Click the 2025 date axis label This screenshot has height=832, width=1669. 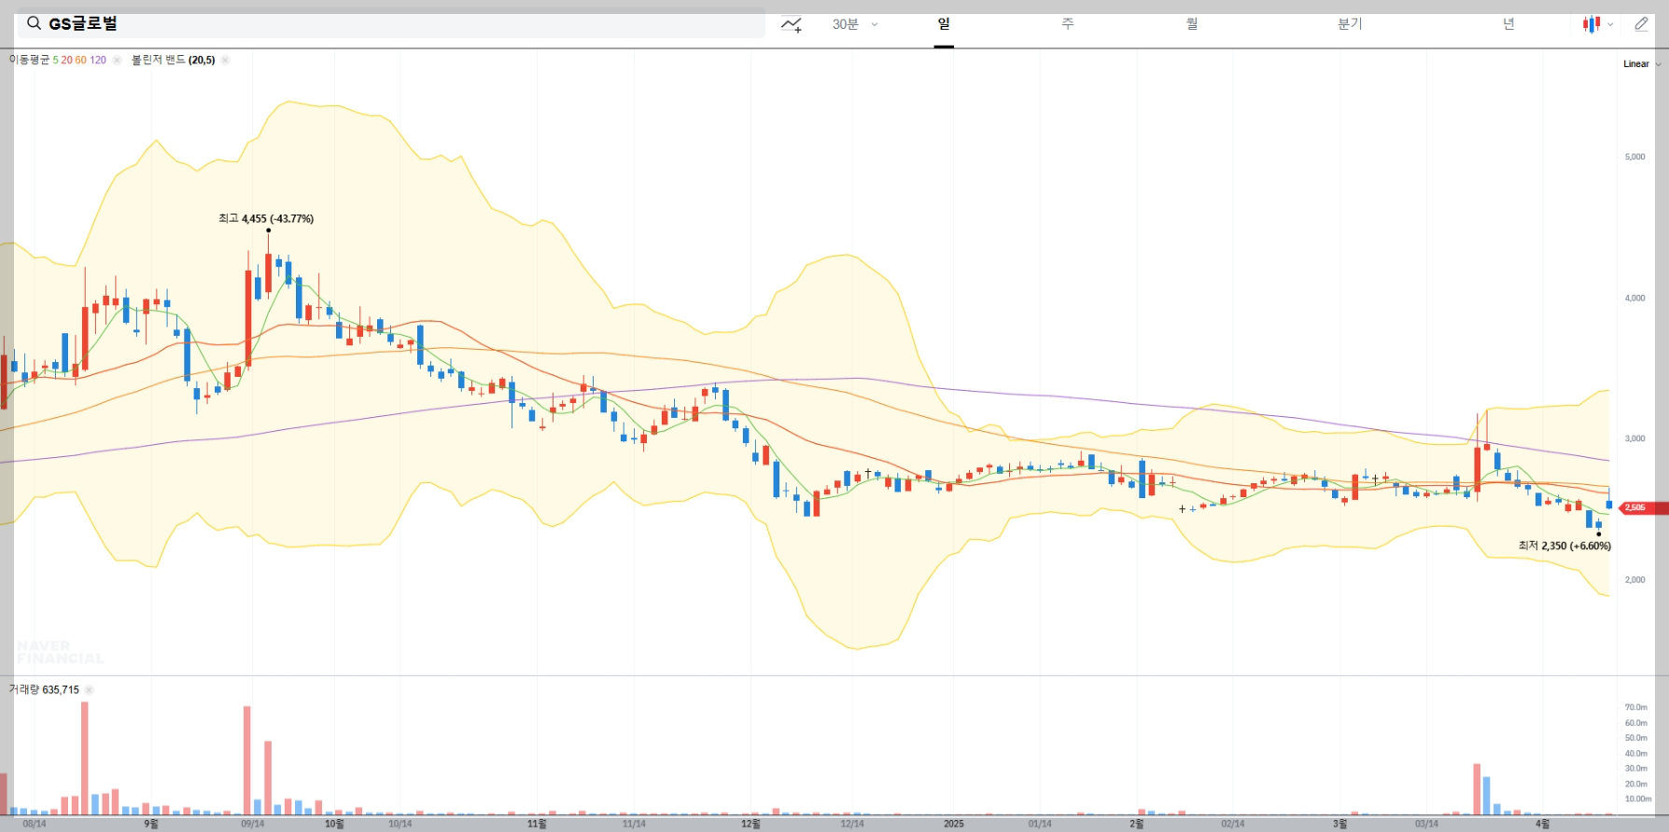tap(954, 824)
